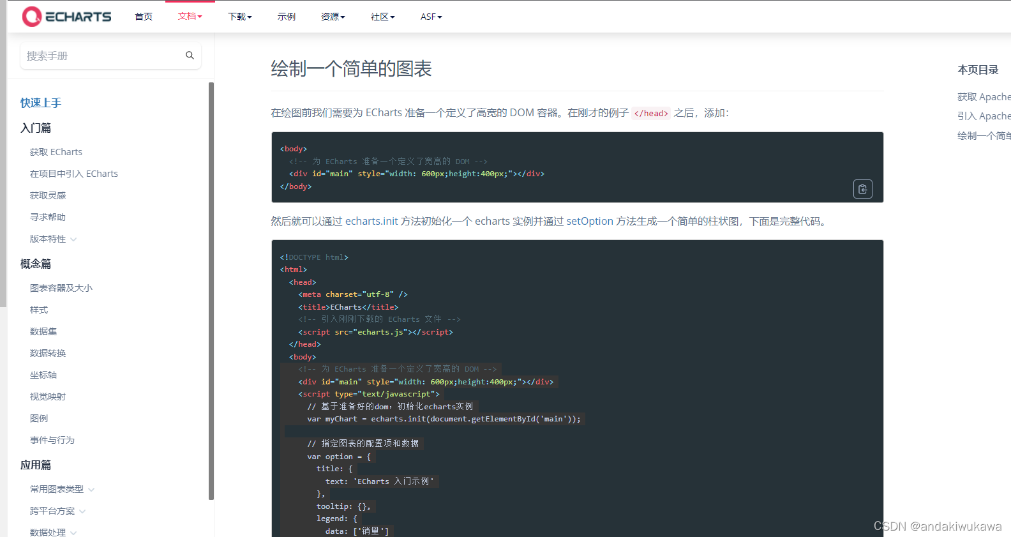The width and height of the screenshot is (1011, 537).
Task: Select the 概念篇 section heading
Action: 36,264
